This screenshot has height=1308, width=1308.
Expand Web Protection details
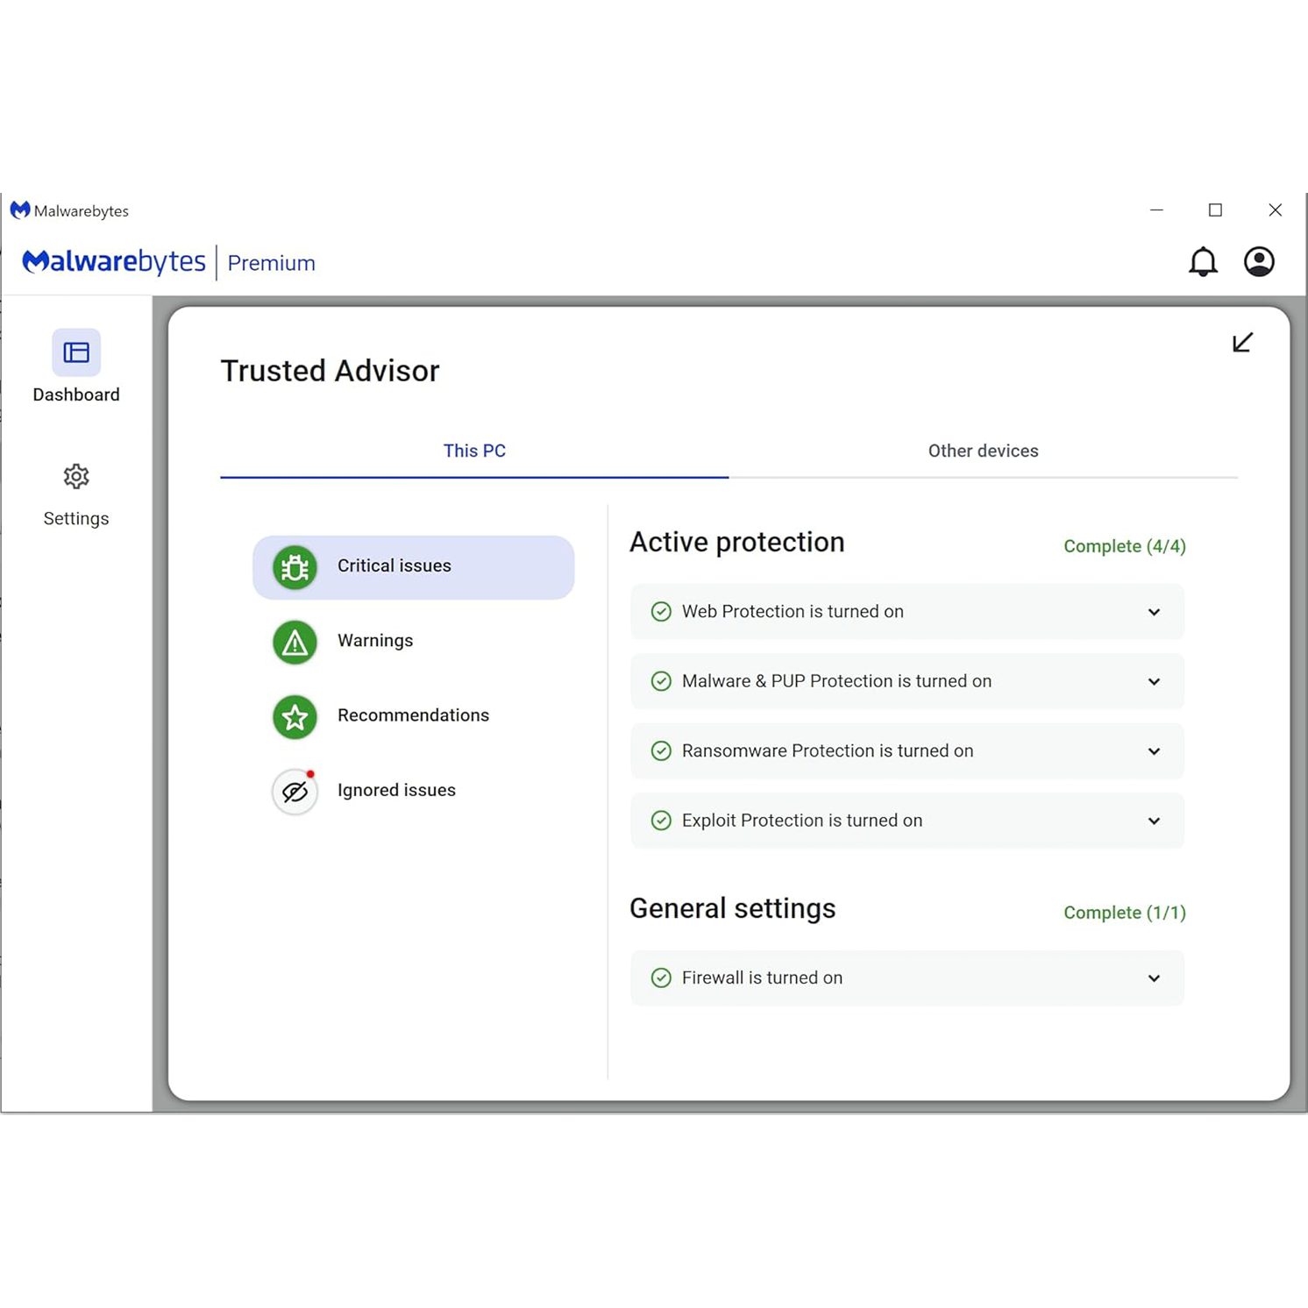[1154, 611]
